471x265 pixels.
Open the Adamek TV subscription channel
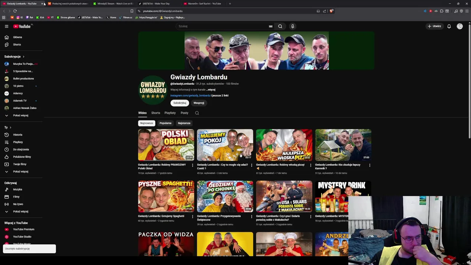(x=20, y=100)
